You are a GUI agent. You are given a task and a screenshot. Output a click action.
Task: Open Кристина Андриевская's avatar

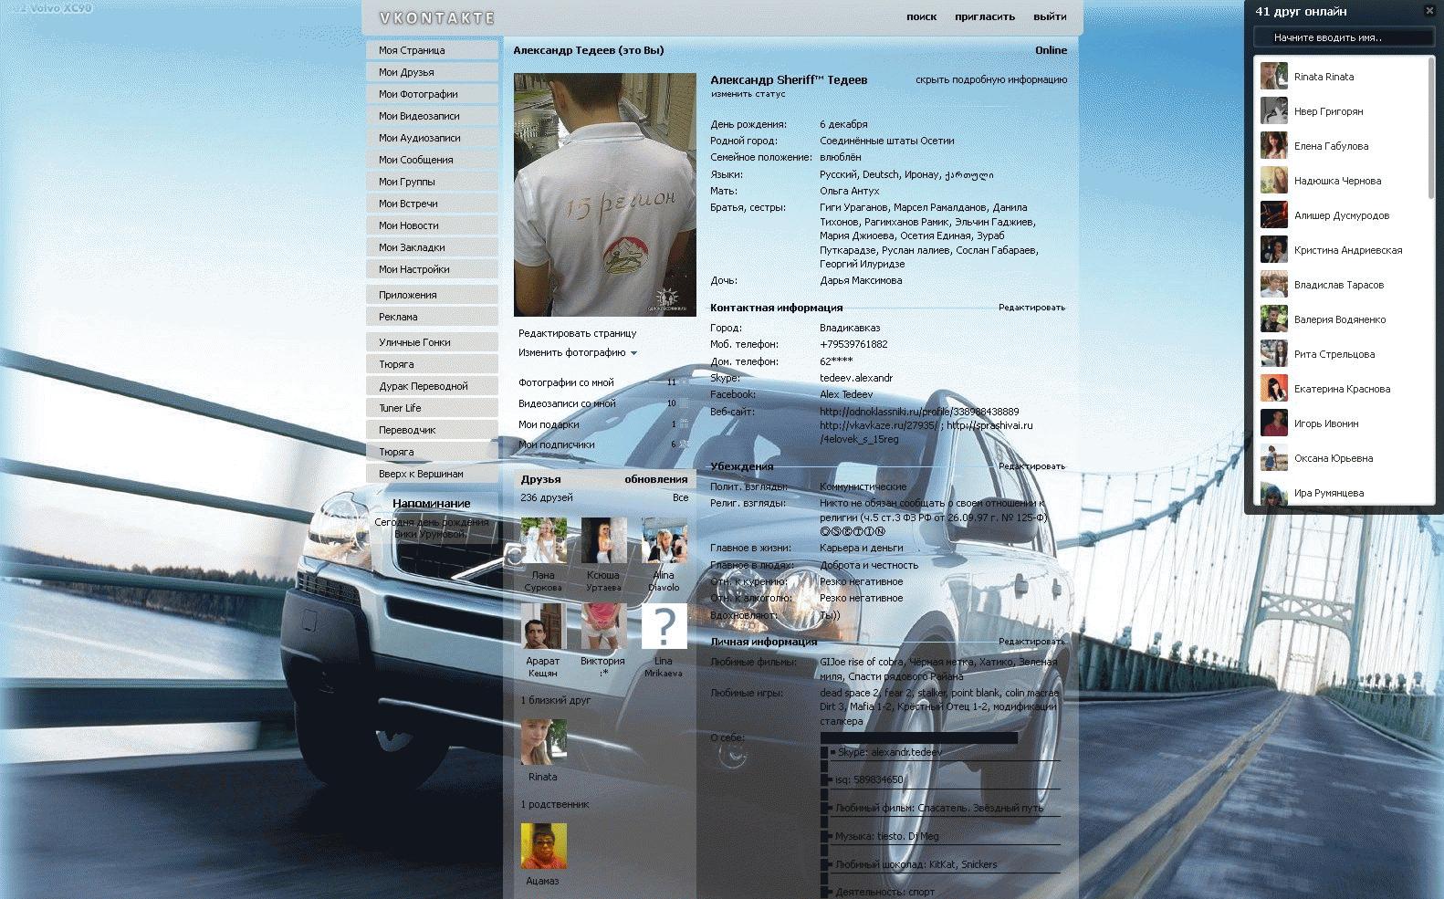[1274, 249]
